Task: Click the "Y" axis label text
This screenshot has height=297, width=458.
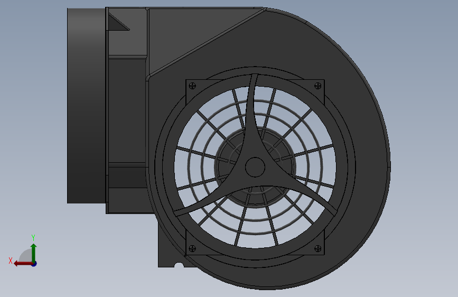Action: click(33, 238)
